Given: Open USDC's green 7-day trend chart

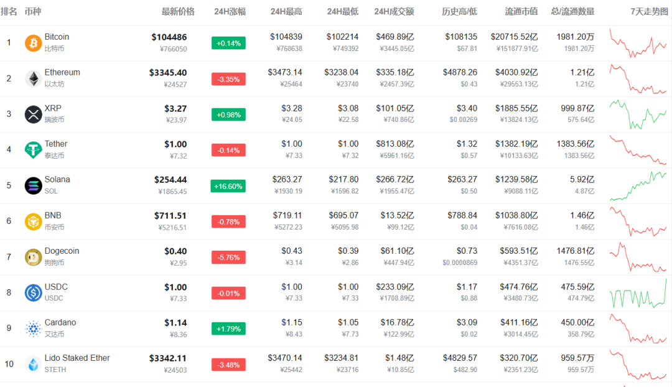Looking at the screenshot, I should [638, 293].
